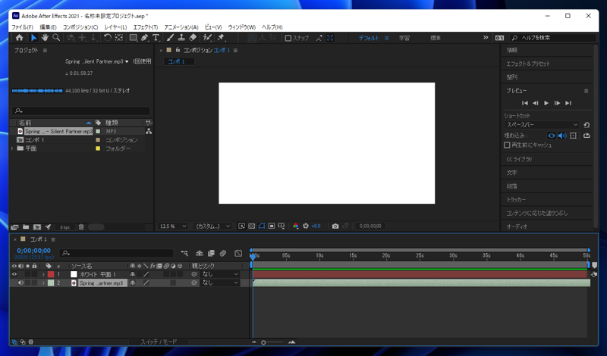This screenshot has width=607, height=356.
Task: Toggle audio inclusion speaker in Preview panel
Action: [x=562, y=136]
